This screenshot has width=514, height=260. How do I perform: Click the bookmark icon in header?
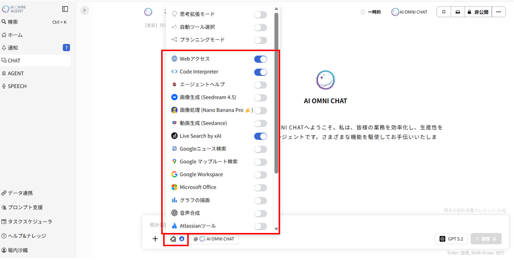click(x=444, y=12)
